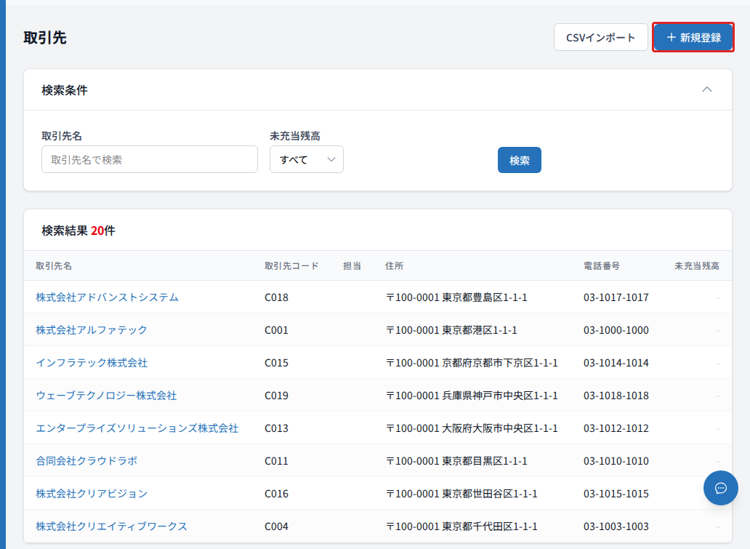The width and height of the screenshot is (750, 549).
Task: Open エンタープライズソリューションズ株式会社 link
Action: 137,428
